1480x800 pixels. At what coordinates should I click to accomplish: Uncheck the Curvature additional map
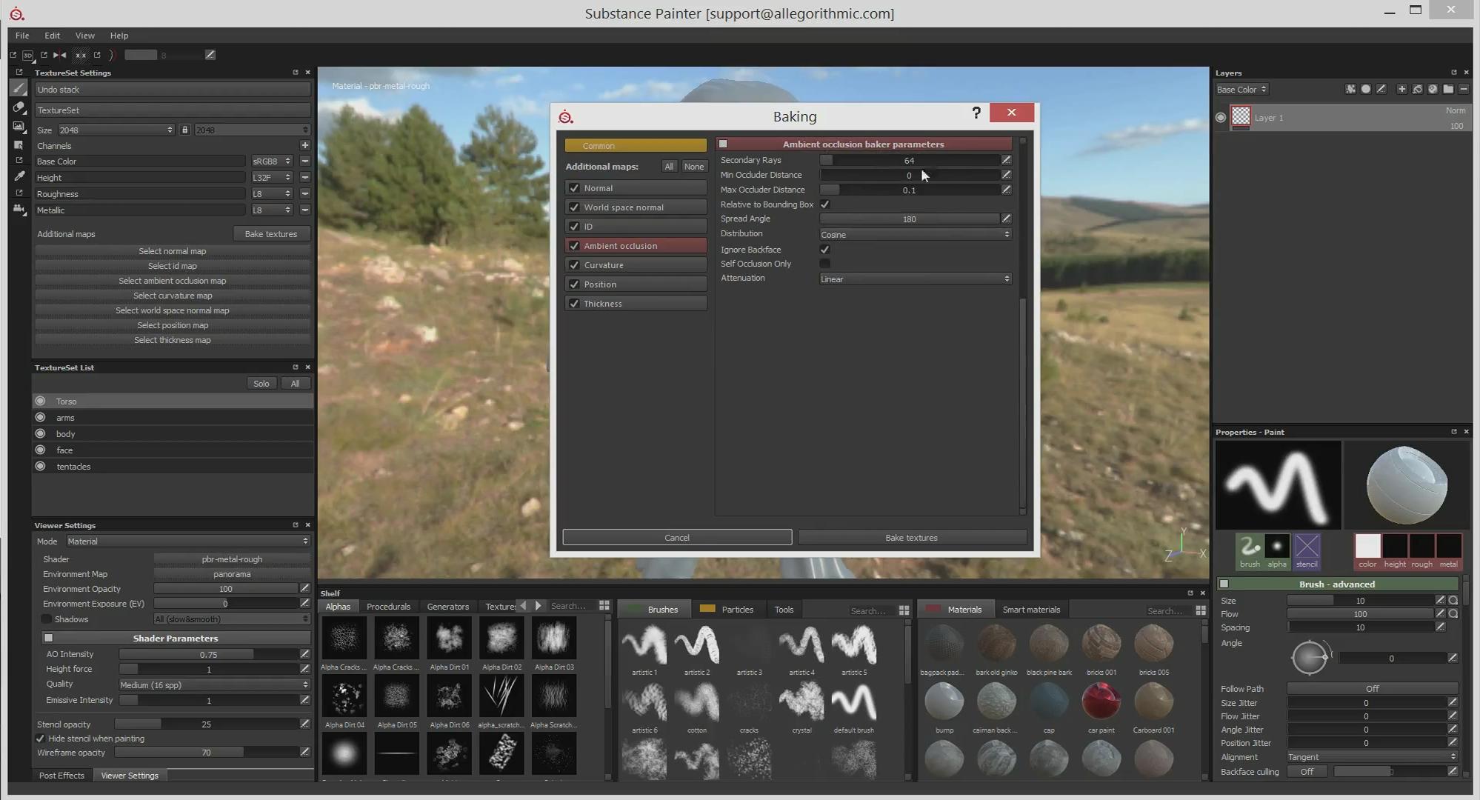click(x=574, y=265)
